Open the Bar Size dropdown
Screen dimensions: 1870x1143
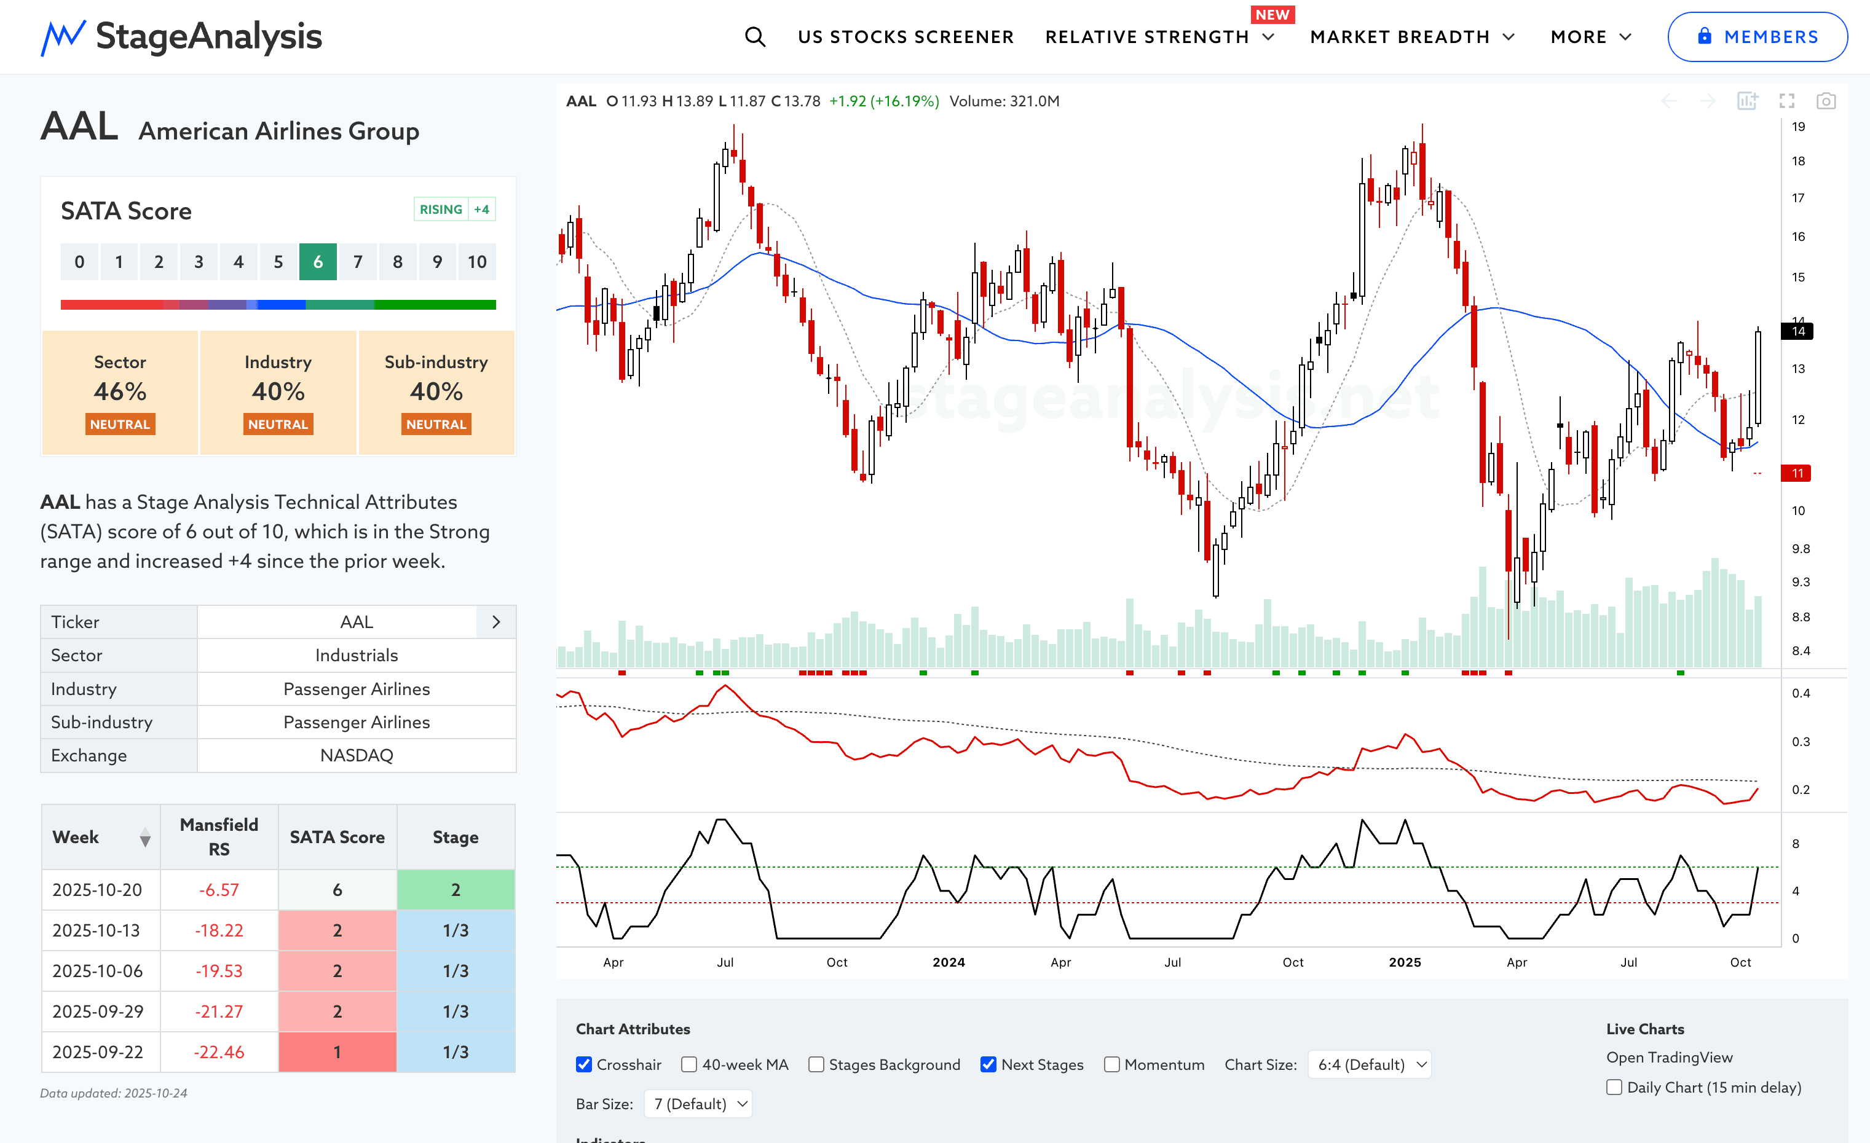pos(698,1104)
